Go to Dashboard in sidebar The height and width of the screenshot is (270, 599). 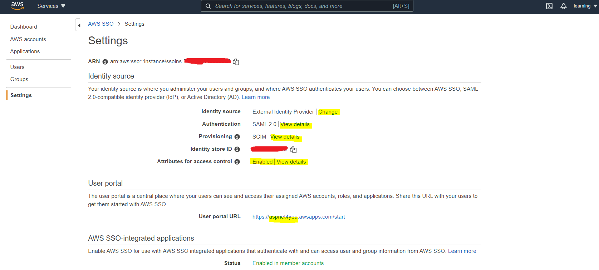24,27
